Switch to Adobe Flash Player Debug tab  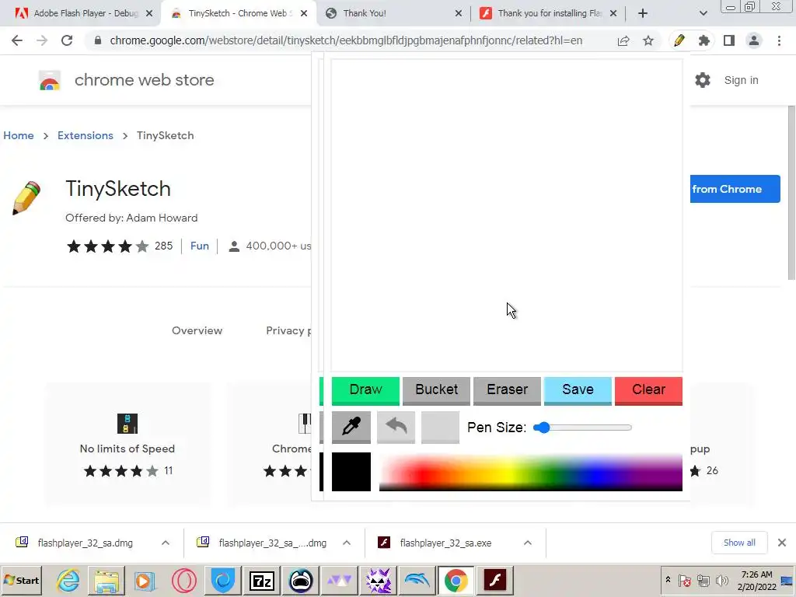coord(86,13)
